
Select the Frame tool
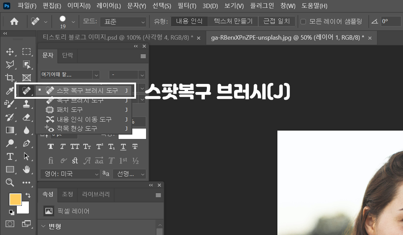[x=27, y=78]
